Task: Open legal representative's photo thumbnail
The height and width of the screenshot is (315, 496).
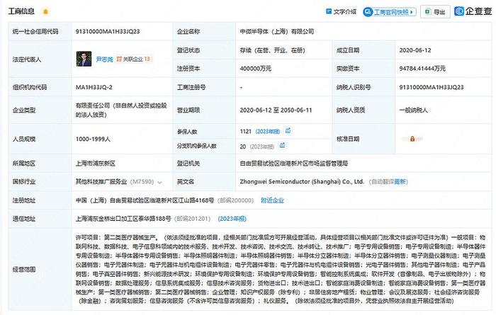Action: pyautogui.click(x=84, y=59)
